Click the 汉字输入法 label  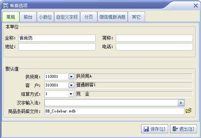(x=29, y=103)
